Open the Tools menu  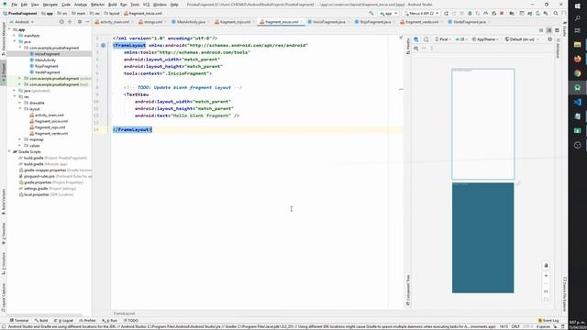click(x=135, y=5)
